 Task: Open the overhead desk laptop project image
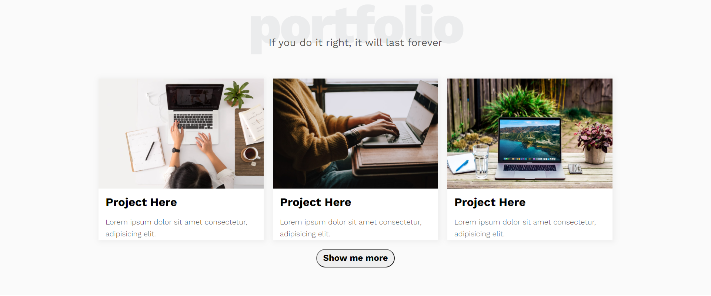coord(181,133)
